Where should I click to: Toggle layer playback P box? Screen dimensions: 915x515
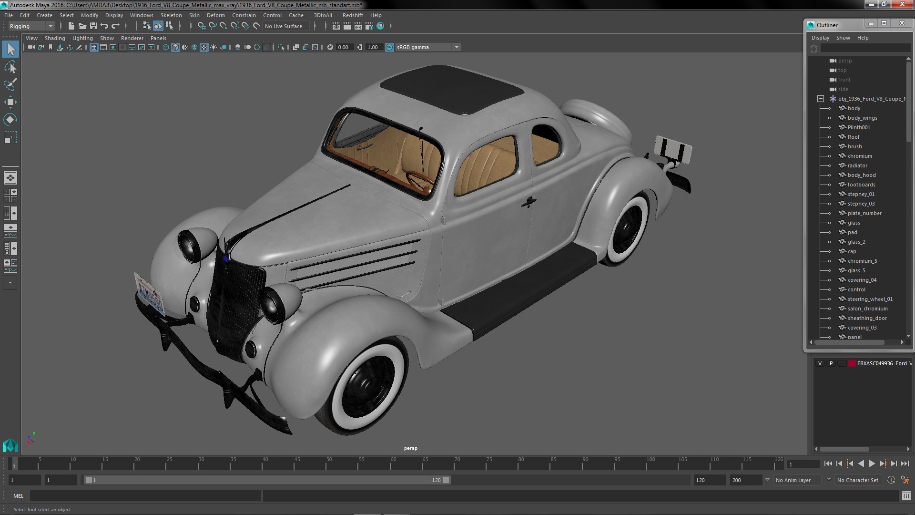click(831, 363)
